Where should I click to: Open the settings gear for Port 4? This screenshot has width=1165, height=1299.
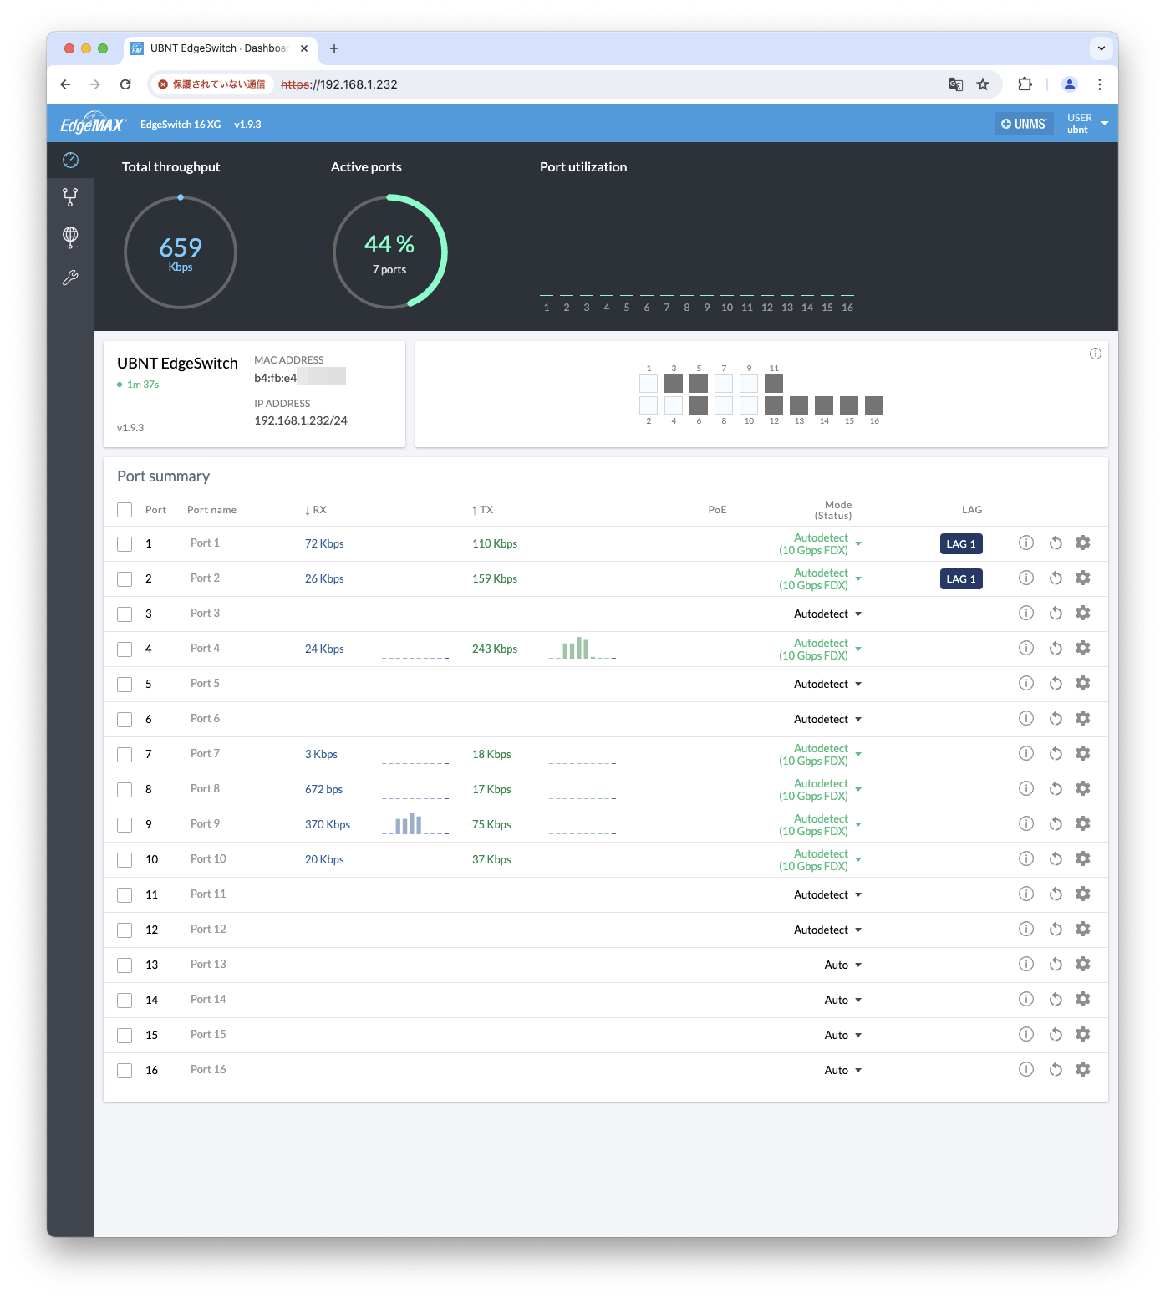tap(1083, 648)
